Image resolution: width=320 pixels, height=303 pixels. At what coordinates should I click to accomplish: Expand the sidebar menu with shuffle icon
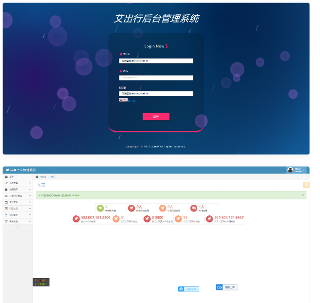coord(17,196)
